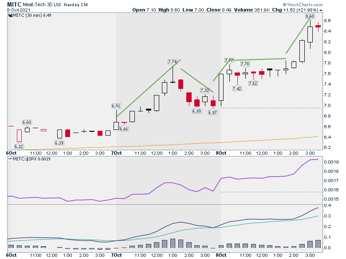Click the 6.91 price callout label
The height and width of the screenshot is (259, 346).
[x=116, y=106]
